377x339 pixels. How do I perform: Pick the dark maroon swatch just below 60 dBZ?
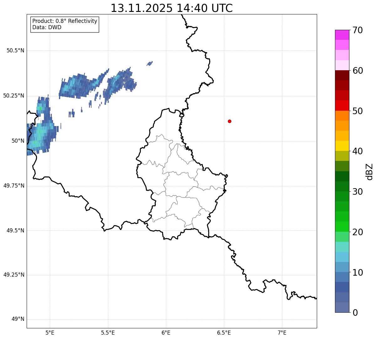pyautogui.click(x=342, y=75)
